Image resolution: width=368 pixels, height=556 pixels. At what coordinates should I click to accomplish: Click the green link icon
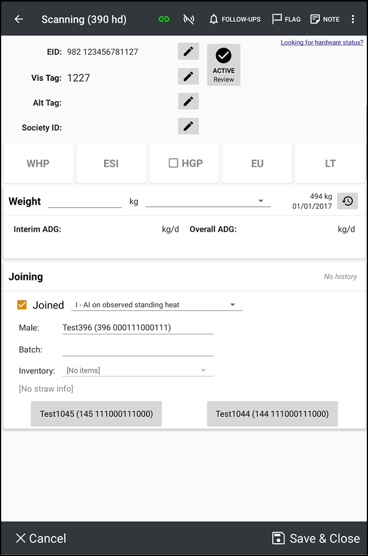pos(164,19)
